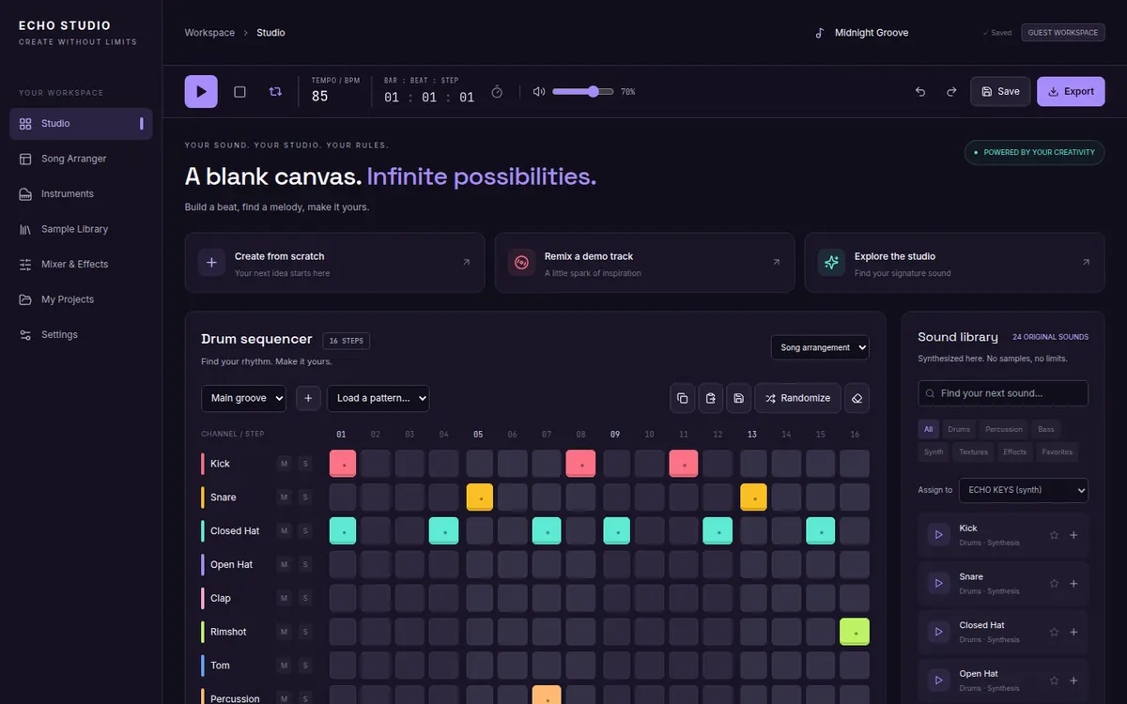Image resolution: width=1127 pixels, height=704 pixels.
Task: Select the Percussion sound filter tab
Action: 1004,429
